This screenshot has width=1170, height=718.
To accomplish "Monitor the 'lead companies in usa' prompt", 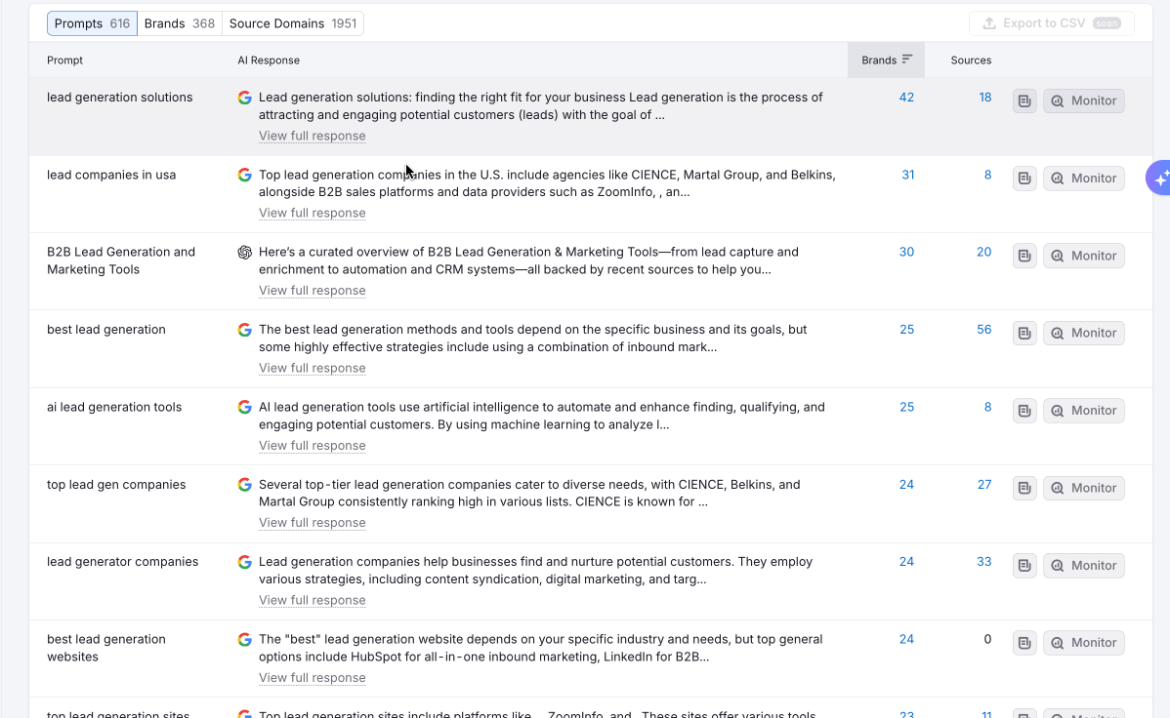I will click(x=1083, y=179).
